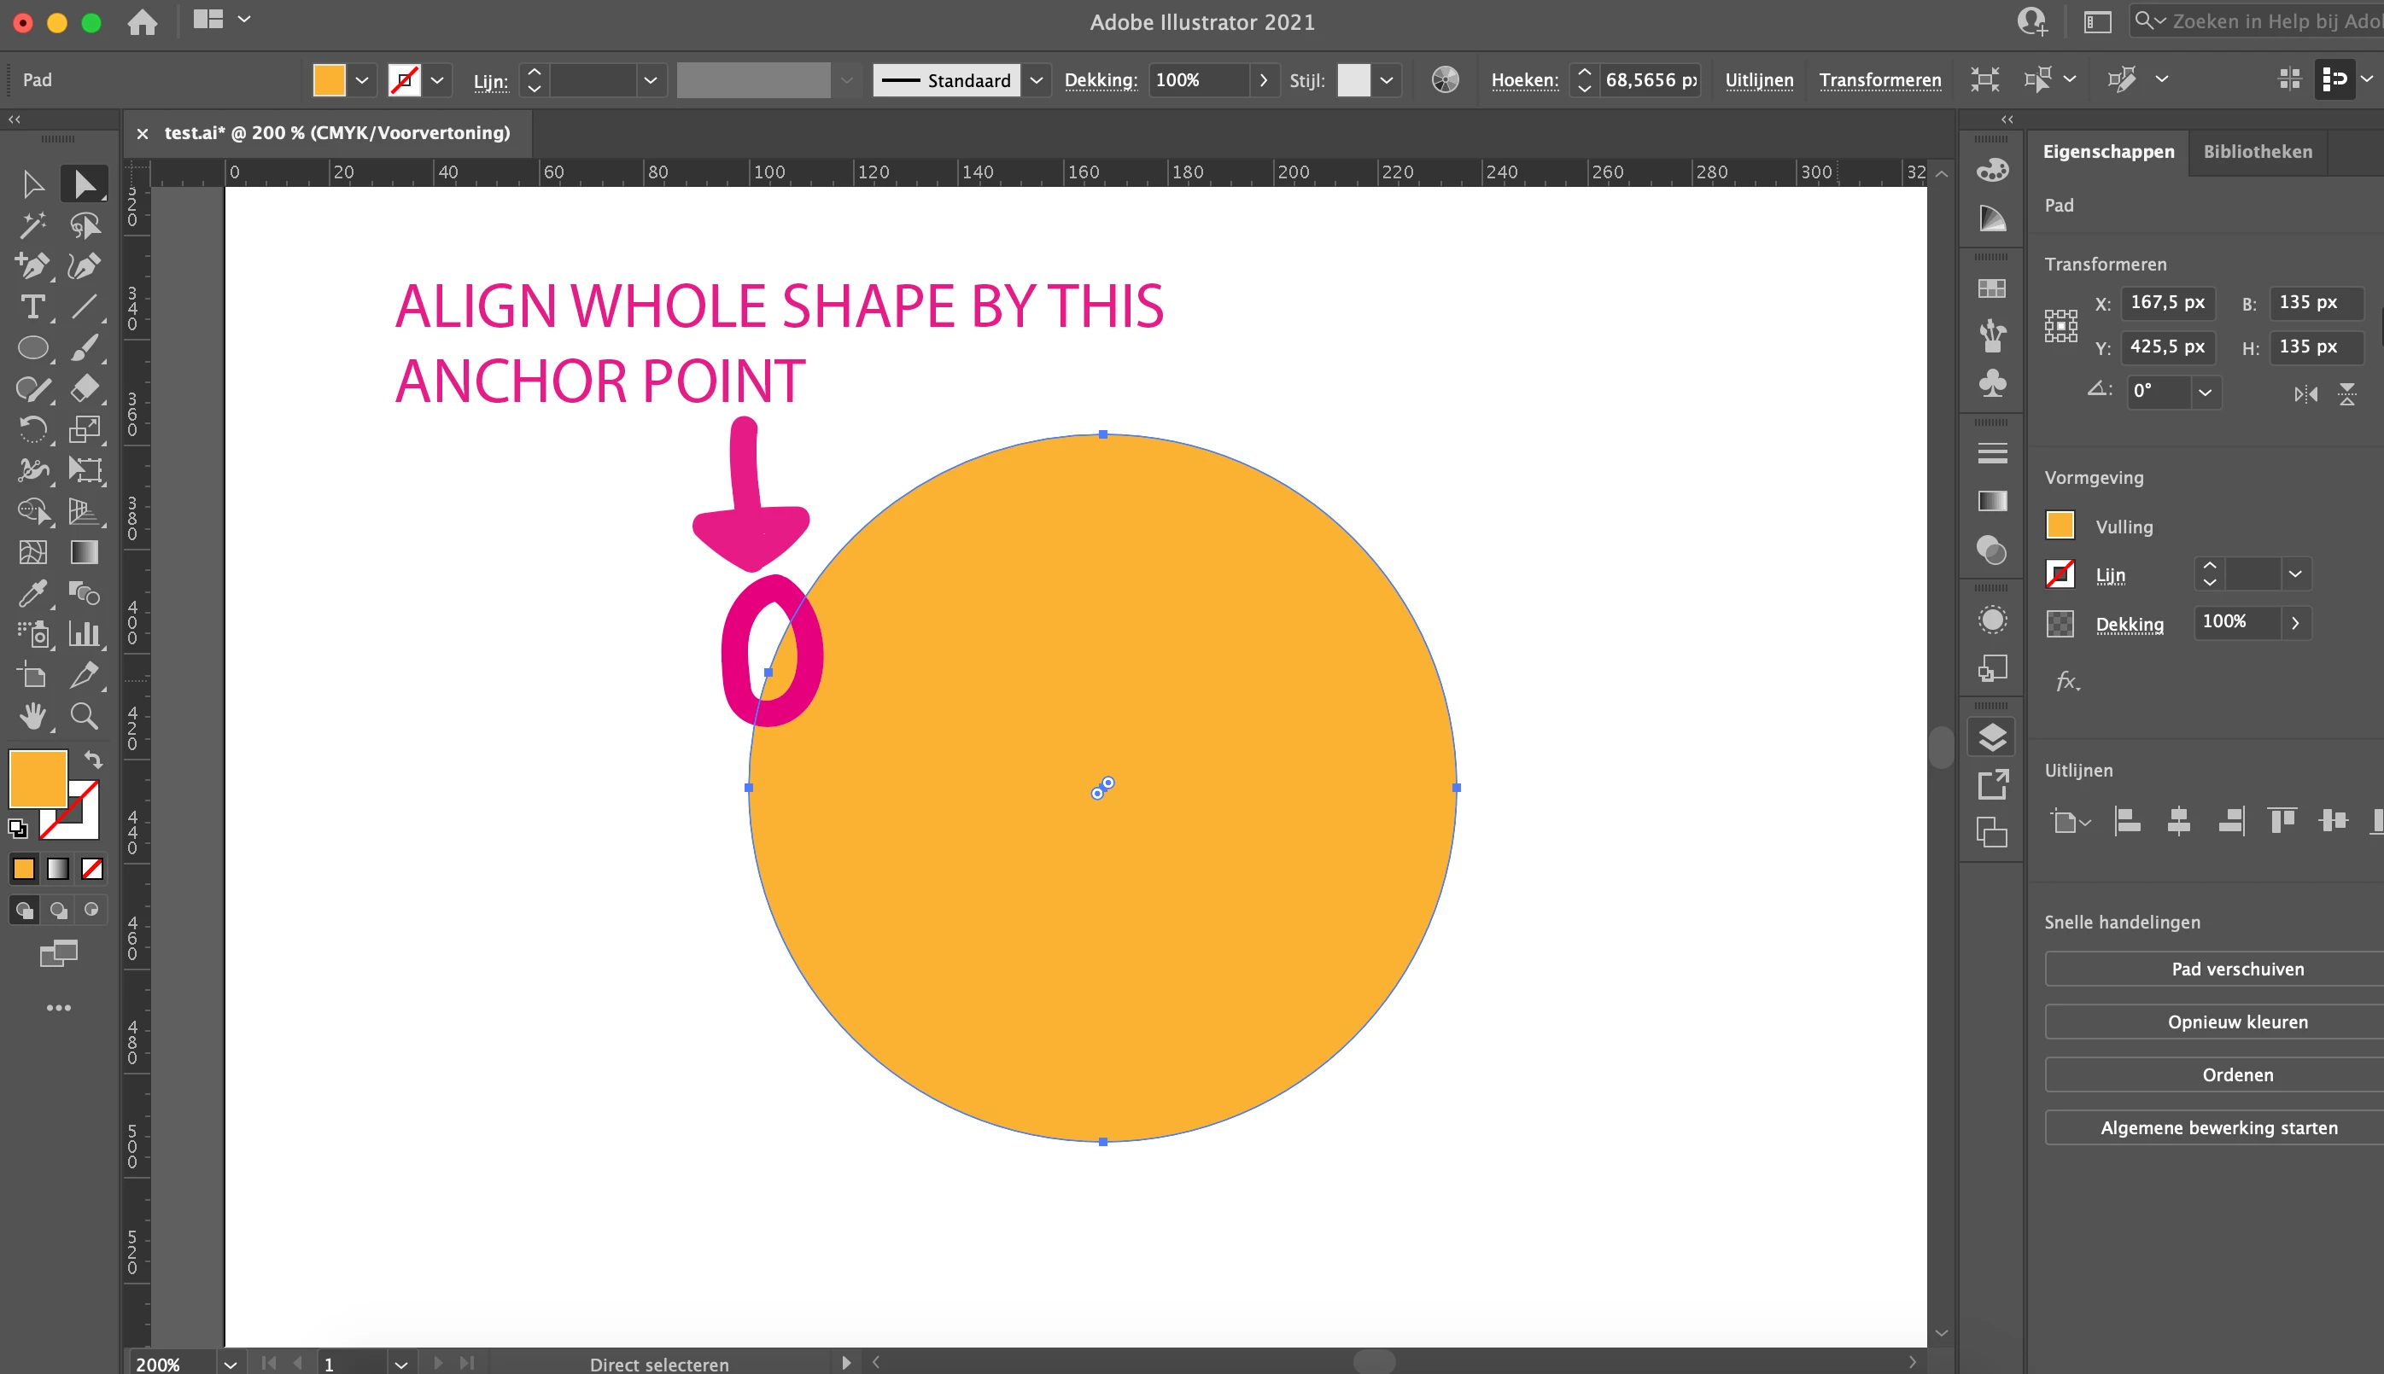
Task: Open the rotation angle dropdown
Action: 2205,392
